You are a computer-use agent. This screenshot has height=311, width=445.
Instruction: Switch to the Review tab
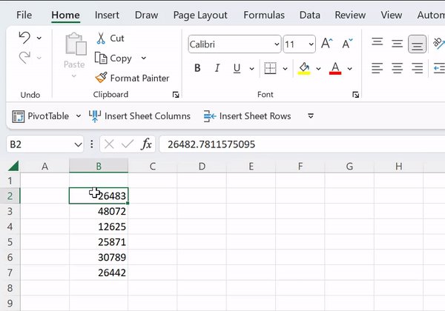coord(350,15)
